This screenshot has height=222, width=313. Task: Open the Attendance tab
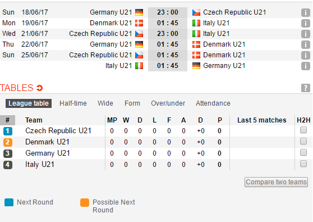pyautogui.click(x=213, y=103)
